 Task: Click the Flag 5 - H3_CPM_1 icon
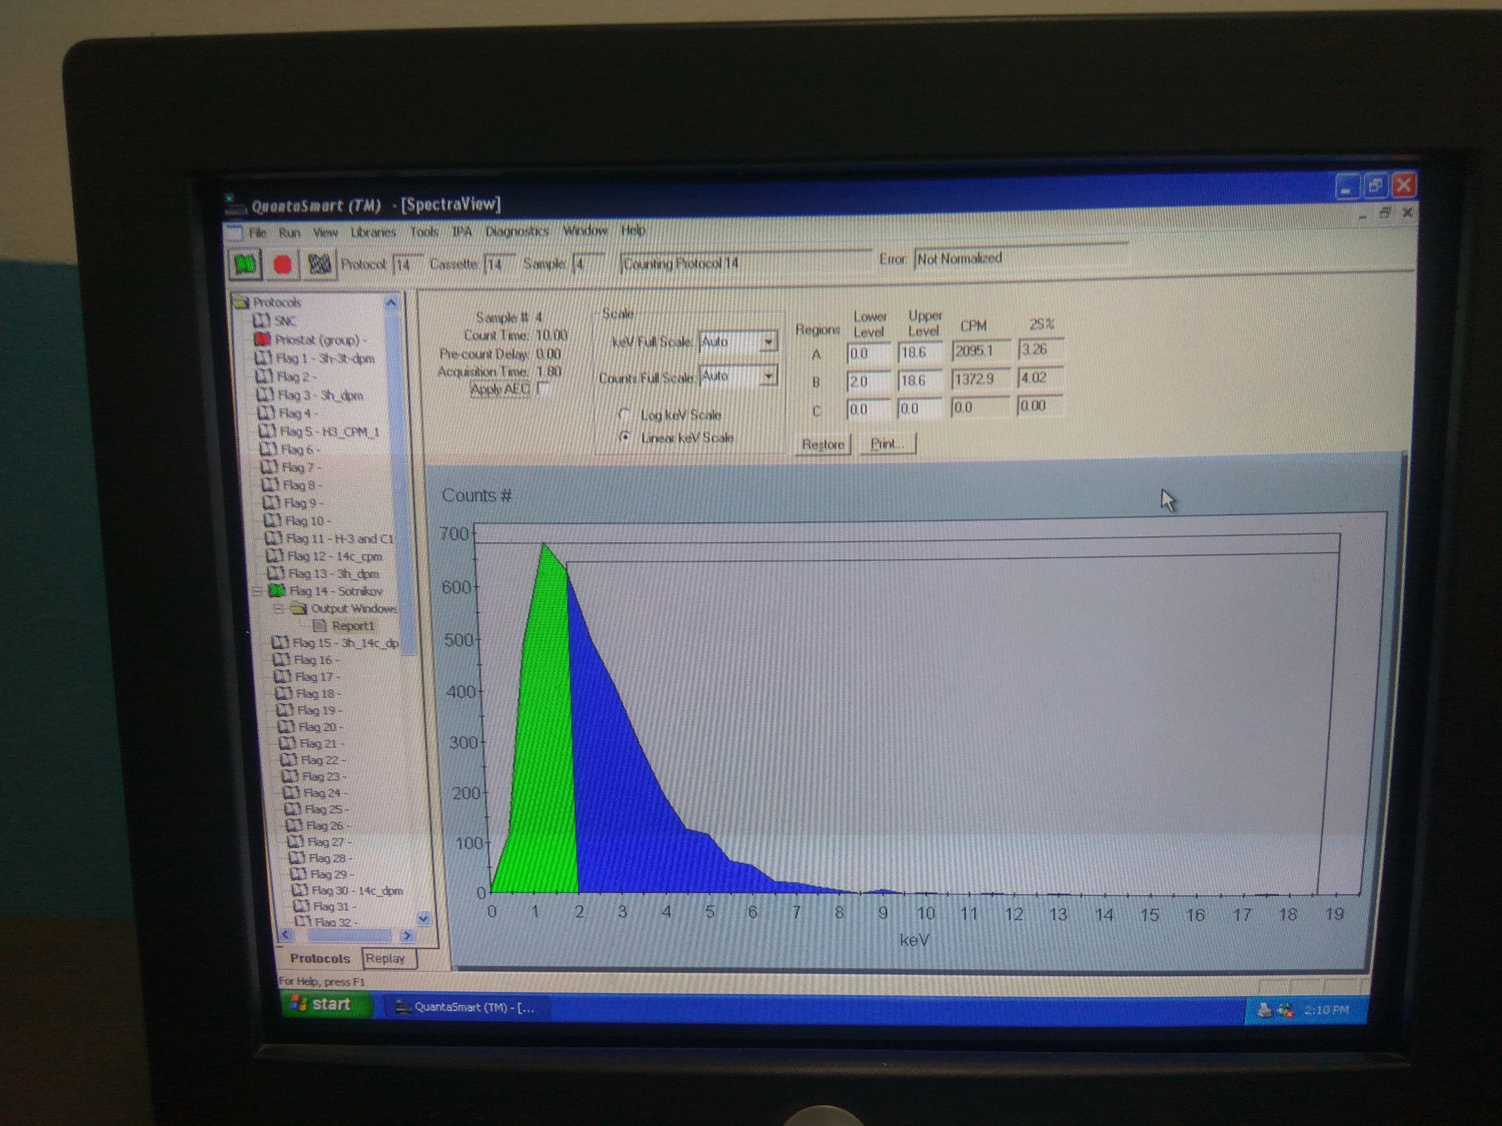pyautogui.click(x=267, y=430)
